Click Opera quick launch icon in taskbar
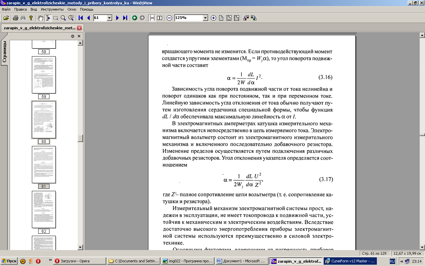 click(x=39, y=261)
